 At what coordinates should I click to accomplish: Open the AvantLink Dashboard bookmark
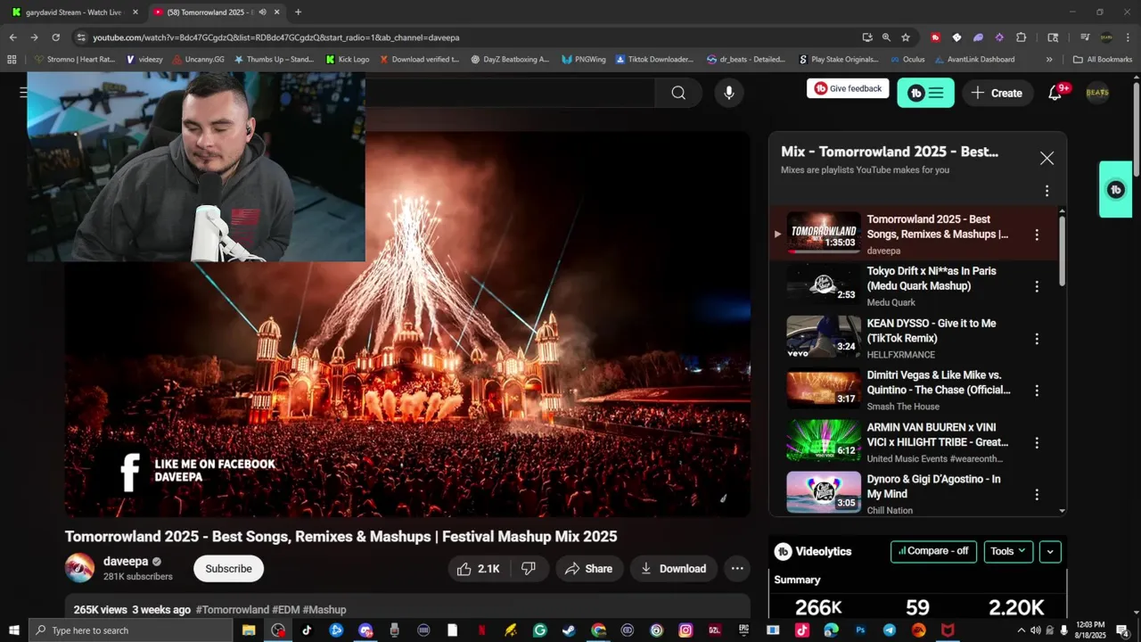(974, 60)
